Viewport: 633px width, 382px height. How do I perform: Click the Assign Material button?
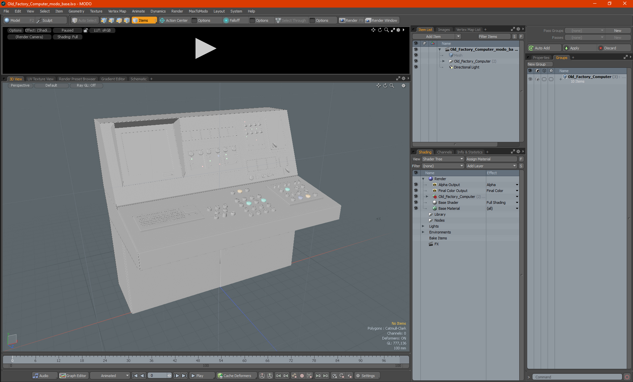[491, 159]
